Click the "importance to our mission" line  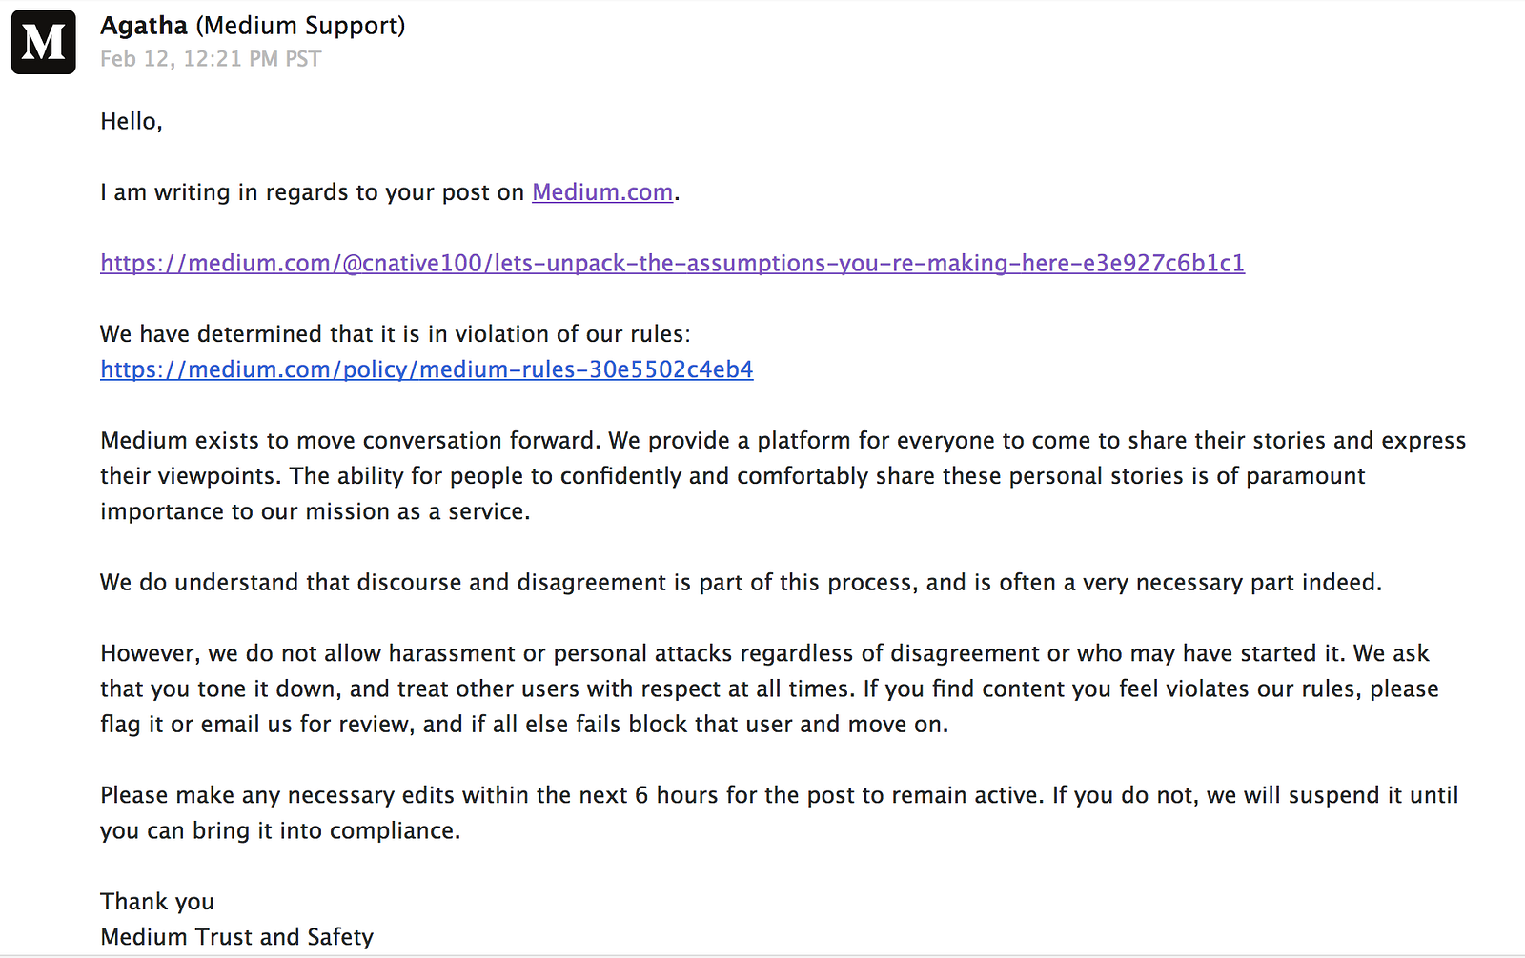(x=315, y=512)
